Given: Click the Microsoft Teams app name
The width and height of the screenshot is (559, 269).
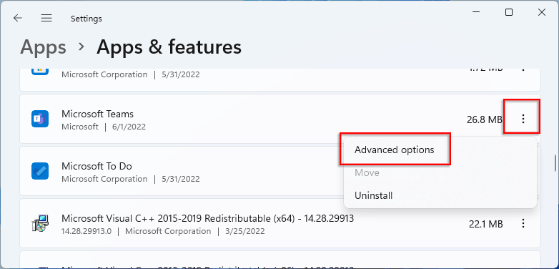Looking at the screenshot, I should [x=98, y=114].
